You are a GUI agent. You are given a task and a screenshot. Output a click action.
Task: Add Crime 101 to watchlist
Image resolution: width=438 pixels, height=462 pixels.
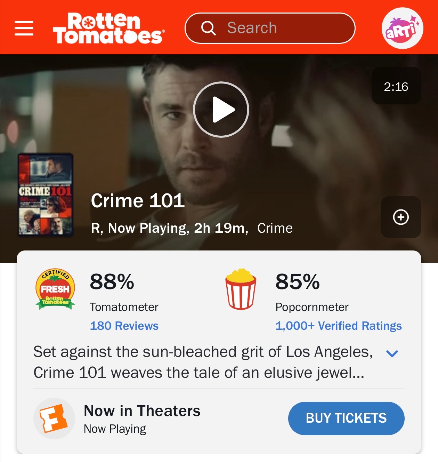coord(401,217)
